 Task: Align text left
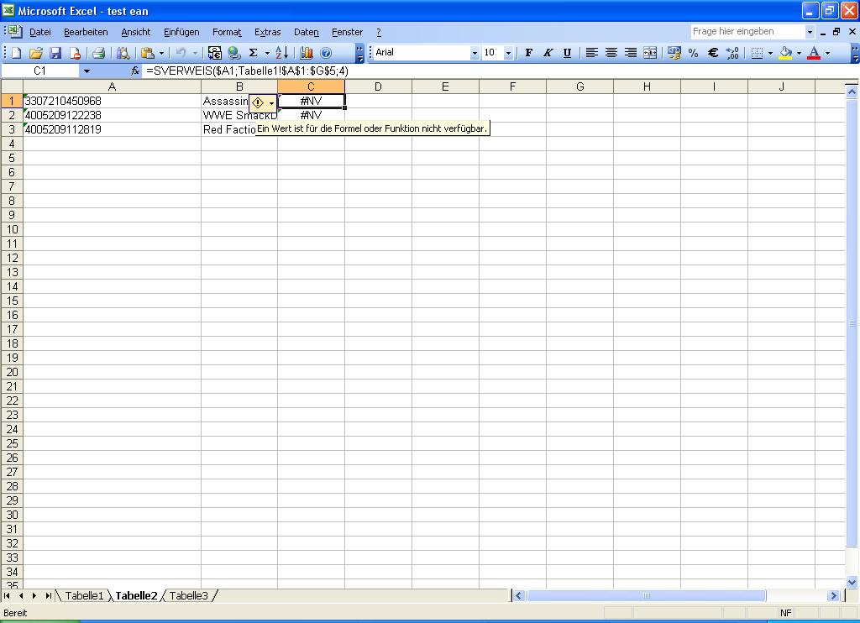point(592,53)
